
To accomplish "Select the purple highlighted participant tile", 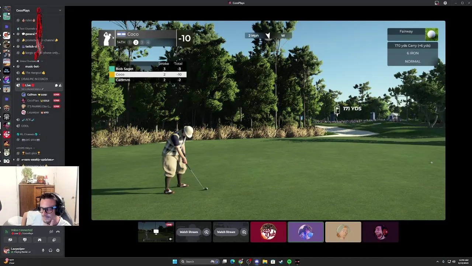I will point(306,232).
